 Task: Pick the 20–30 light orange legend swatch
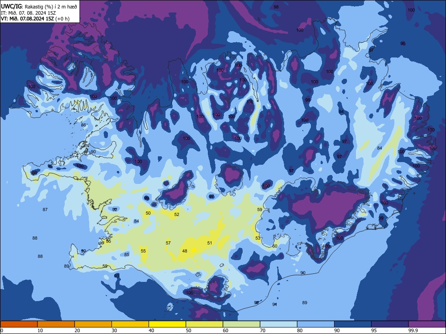[93, 324]
